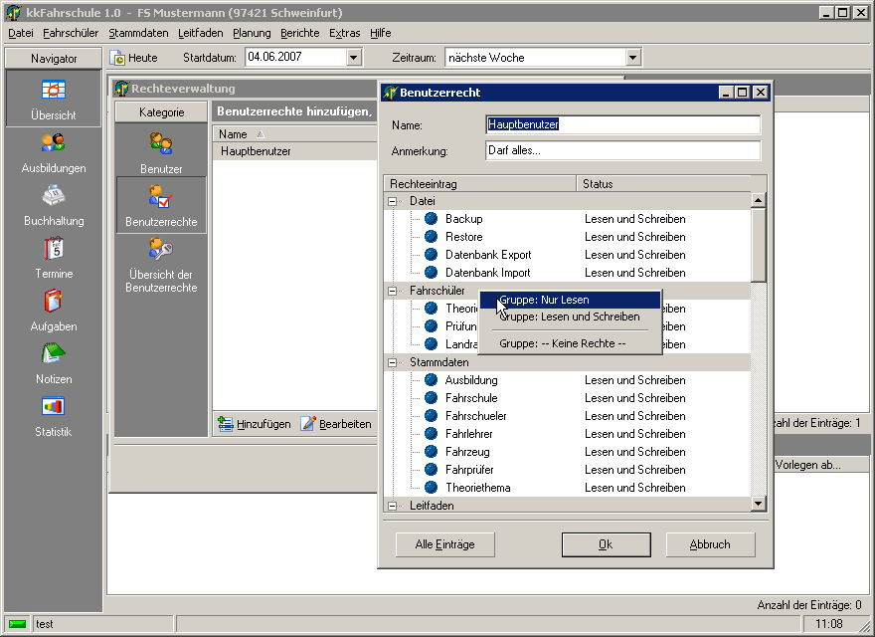
Task: Collapse the Datei rights group
Action: pyautogui.click(x=393, y=201)
